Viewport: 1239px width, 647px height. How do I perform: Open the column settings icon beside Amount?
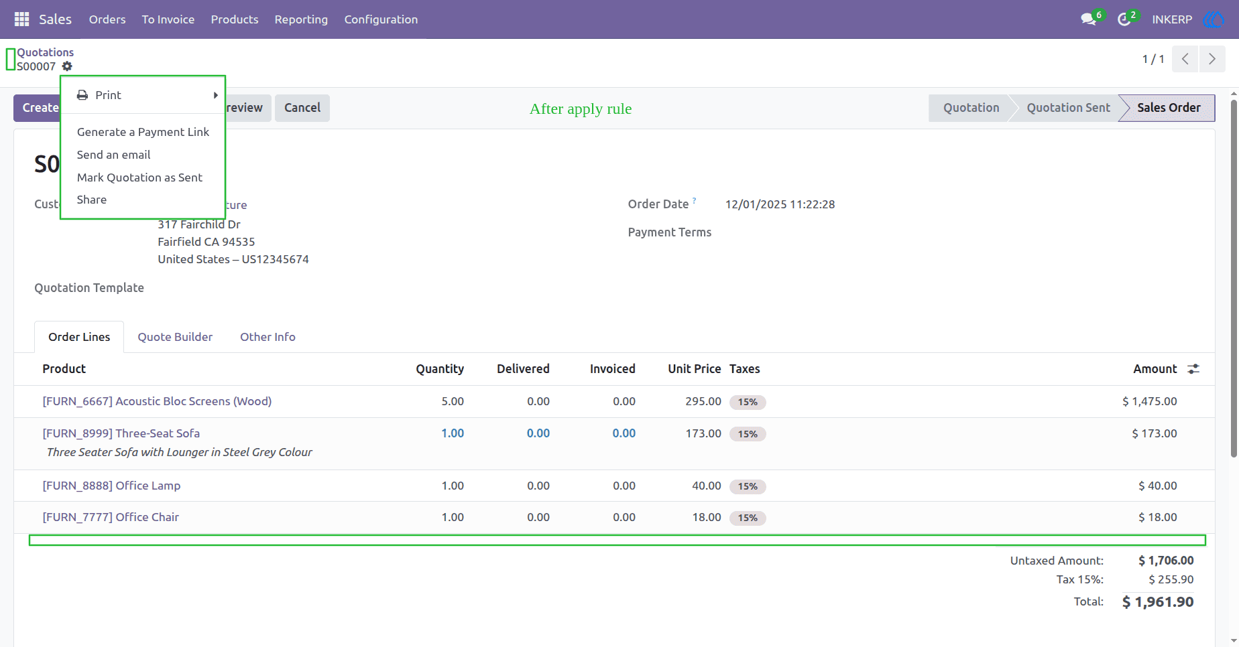point(1193,369)
